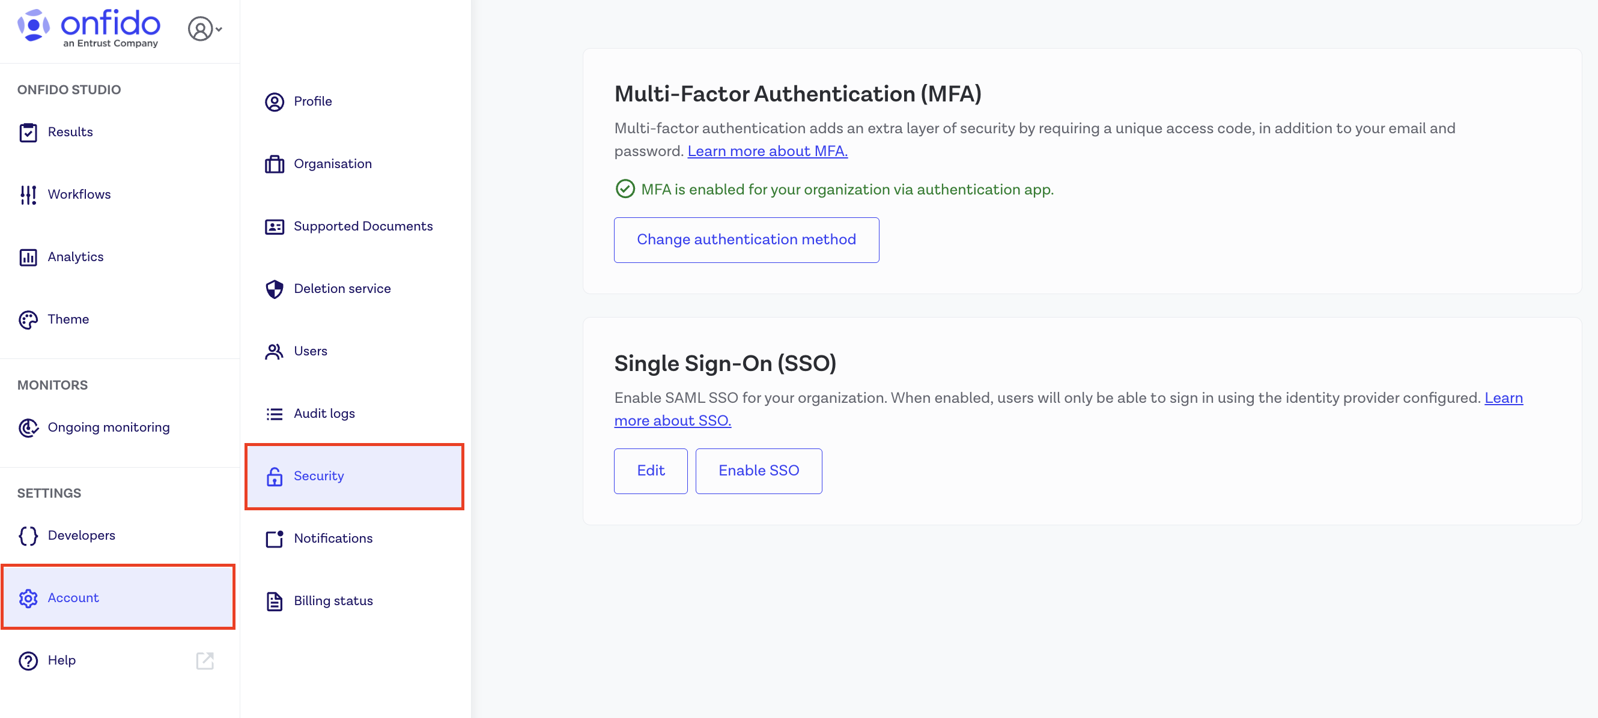The image size is (1598, 718).
Task: Click the Enable SSO button
Action: 759,471
